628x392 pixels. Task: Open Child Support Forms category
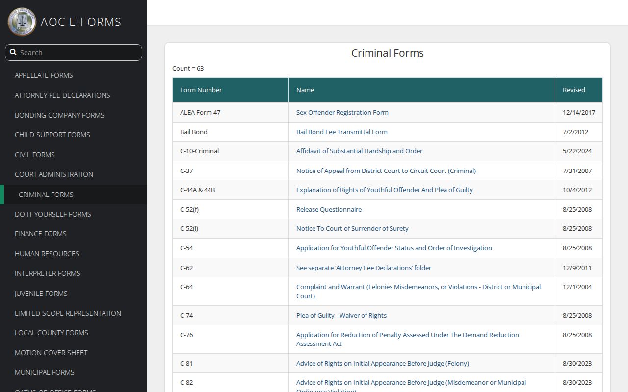click(52, 135)
